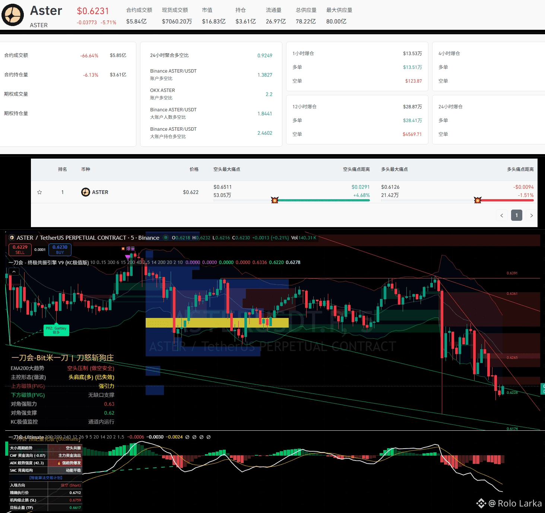
Task: Click the ADX 趋势强度 (42.3) row
Action: (x=45, y=463)
